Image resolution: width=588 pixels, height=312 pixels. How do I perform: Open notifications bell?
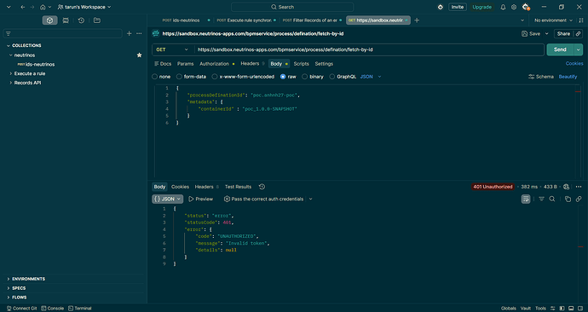pos(503,7)
